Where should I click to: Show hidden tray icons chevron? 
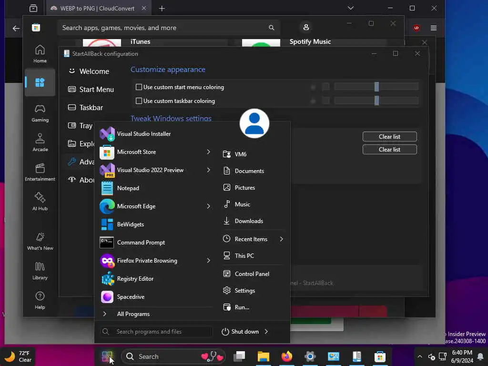[419, 356]
